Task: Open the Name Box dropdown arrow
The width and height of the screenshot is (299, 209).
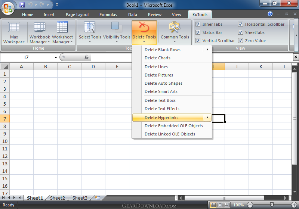Action: click(x=56, y=57)
